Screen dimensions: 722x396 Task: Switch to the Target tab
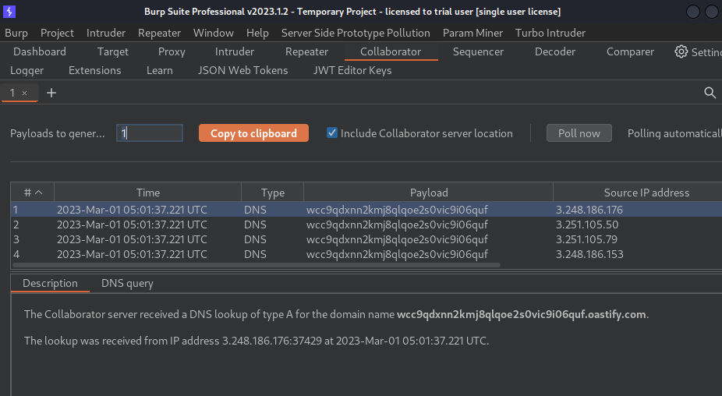coord(113,51)
